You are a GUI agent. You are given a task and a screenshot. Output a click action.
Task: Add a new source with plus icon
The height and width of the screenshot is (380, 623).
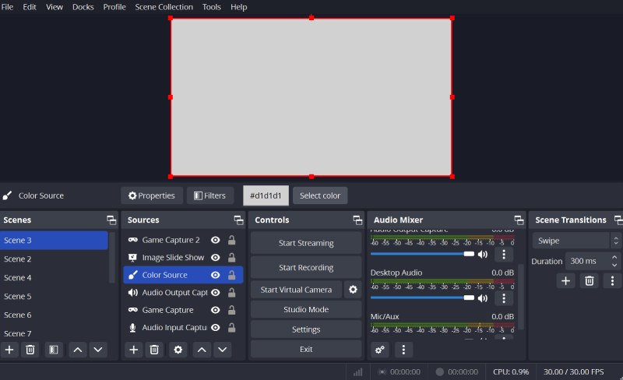pyautogui.click(x=134, y=350)
